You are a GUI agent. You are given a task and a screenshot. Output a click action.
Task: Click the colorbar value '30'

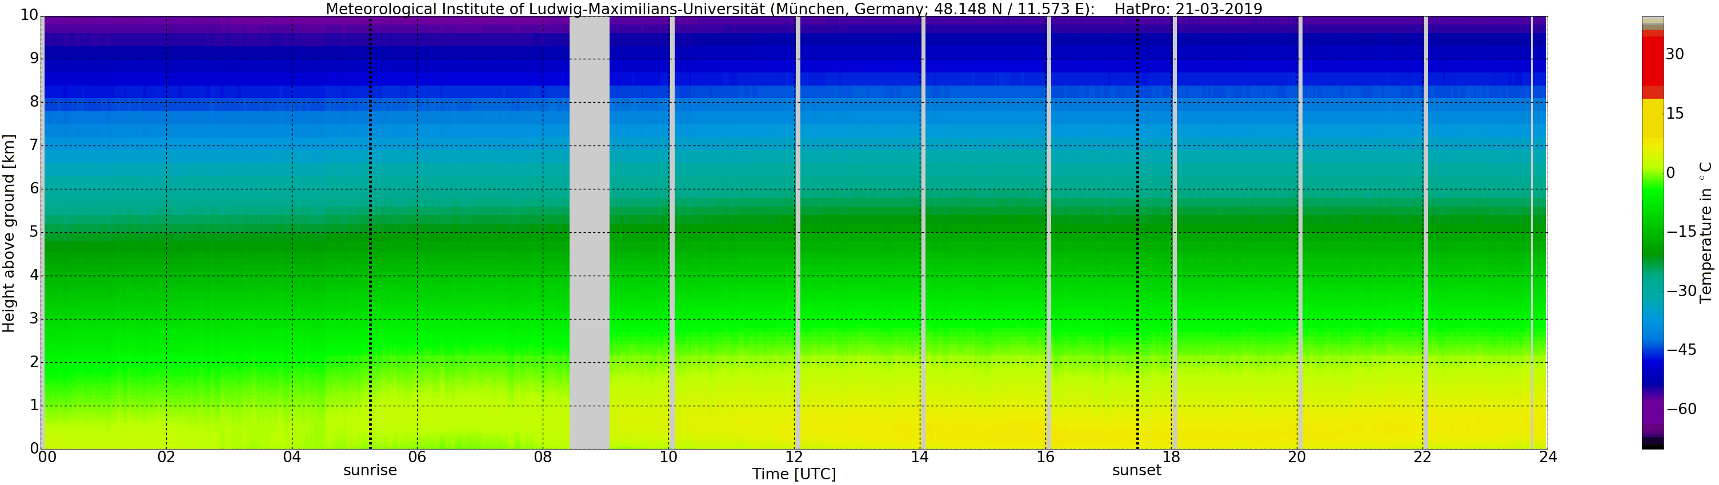(1675, 55)
